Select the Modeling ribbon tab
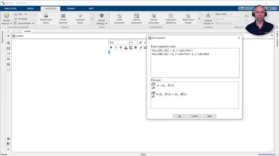Image resolution: width=279 pixels, height=156 pixels. tap(51, 9)
